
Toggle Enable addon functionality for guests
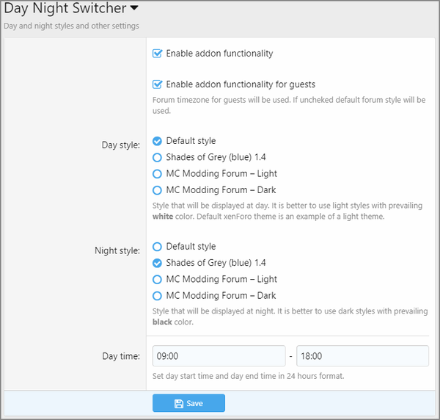click(x=157, y=84)
